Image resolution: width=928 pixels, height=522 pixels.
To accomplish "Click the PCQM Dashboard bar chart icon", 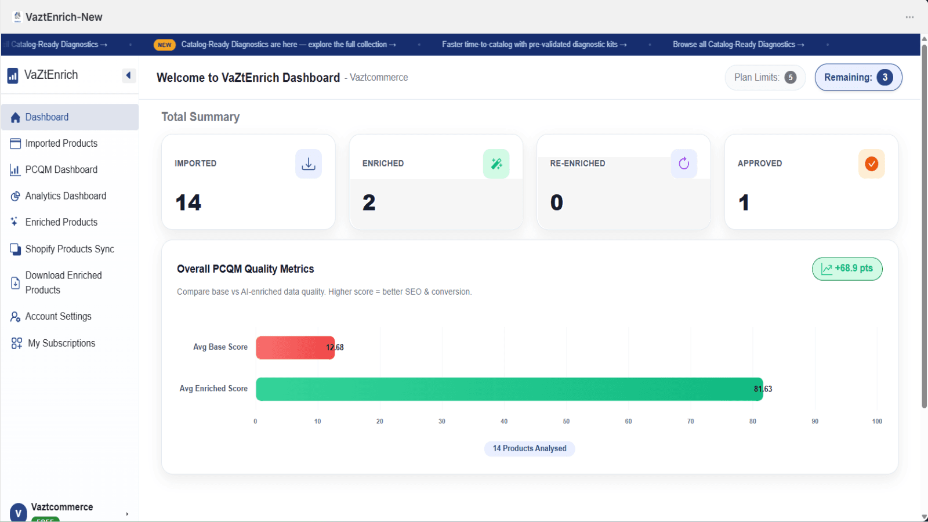I will pos(15,170).
